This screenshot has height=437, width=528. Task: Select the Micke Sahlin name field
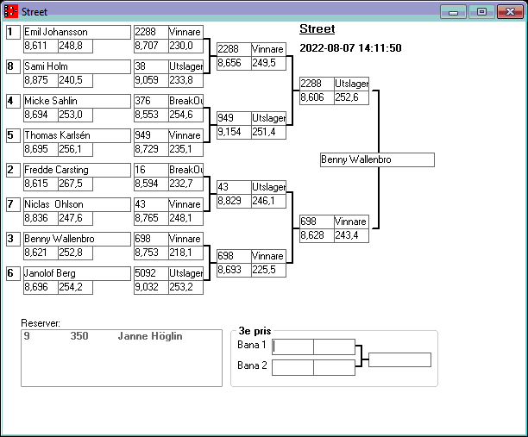click(77, 101)
